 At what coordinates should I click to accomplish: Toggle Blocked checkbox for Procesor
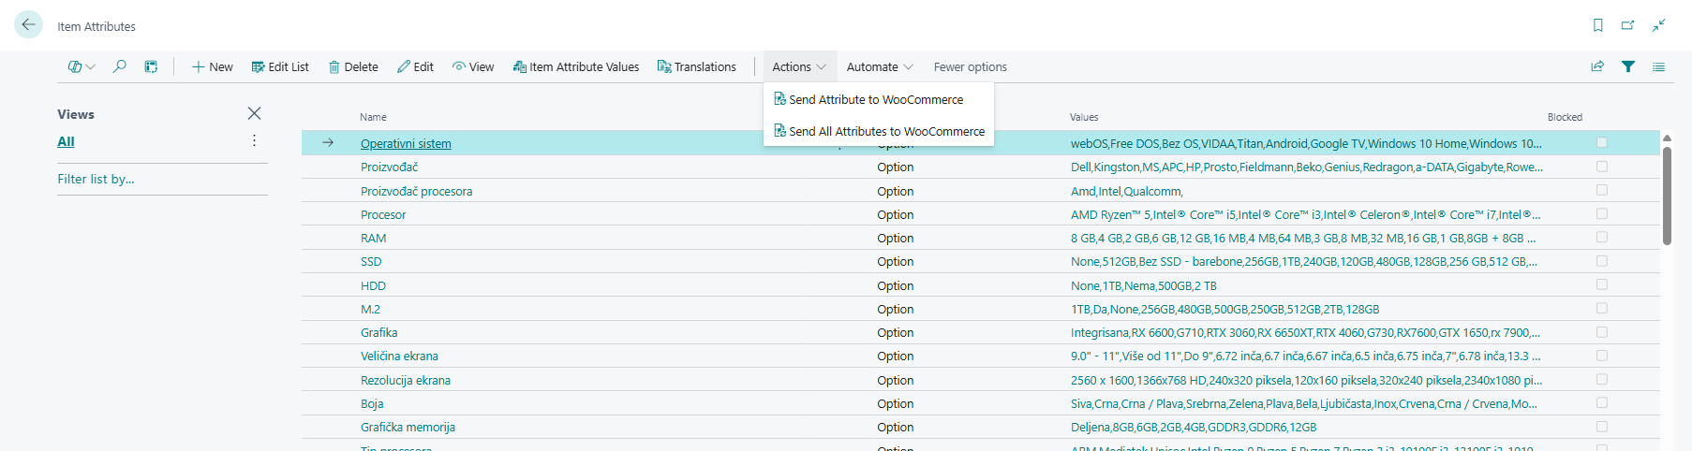[1602, 213]
